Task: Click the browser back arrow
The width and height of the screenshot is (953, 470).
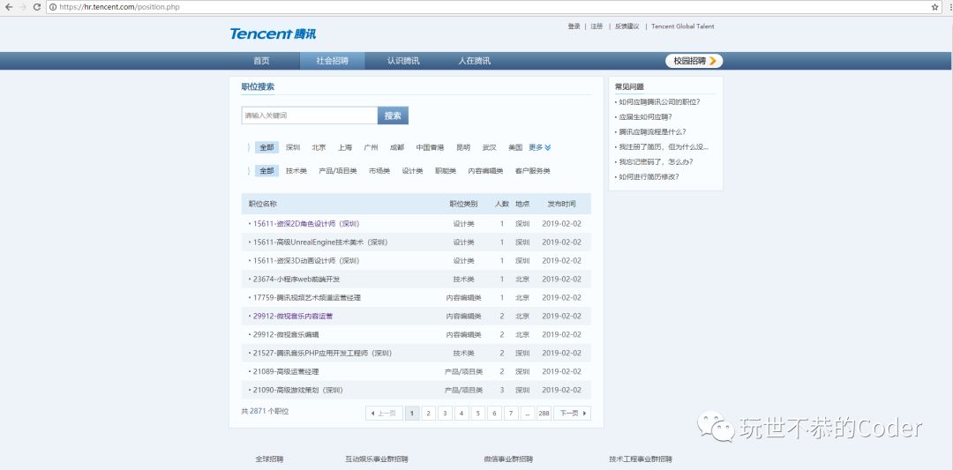Action: [9, 7]
